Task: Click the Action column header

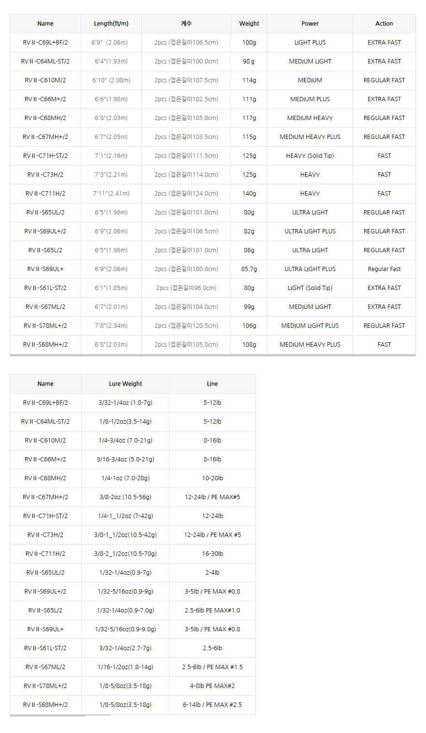Action: pyautogui.click(x=384, y=24)
